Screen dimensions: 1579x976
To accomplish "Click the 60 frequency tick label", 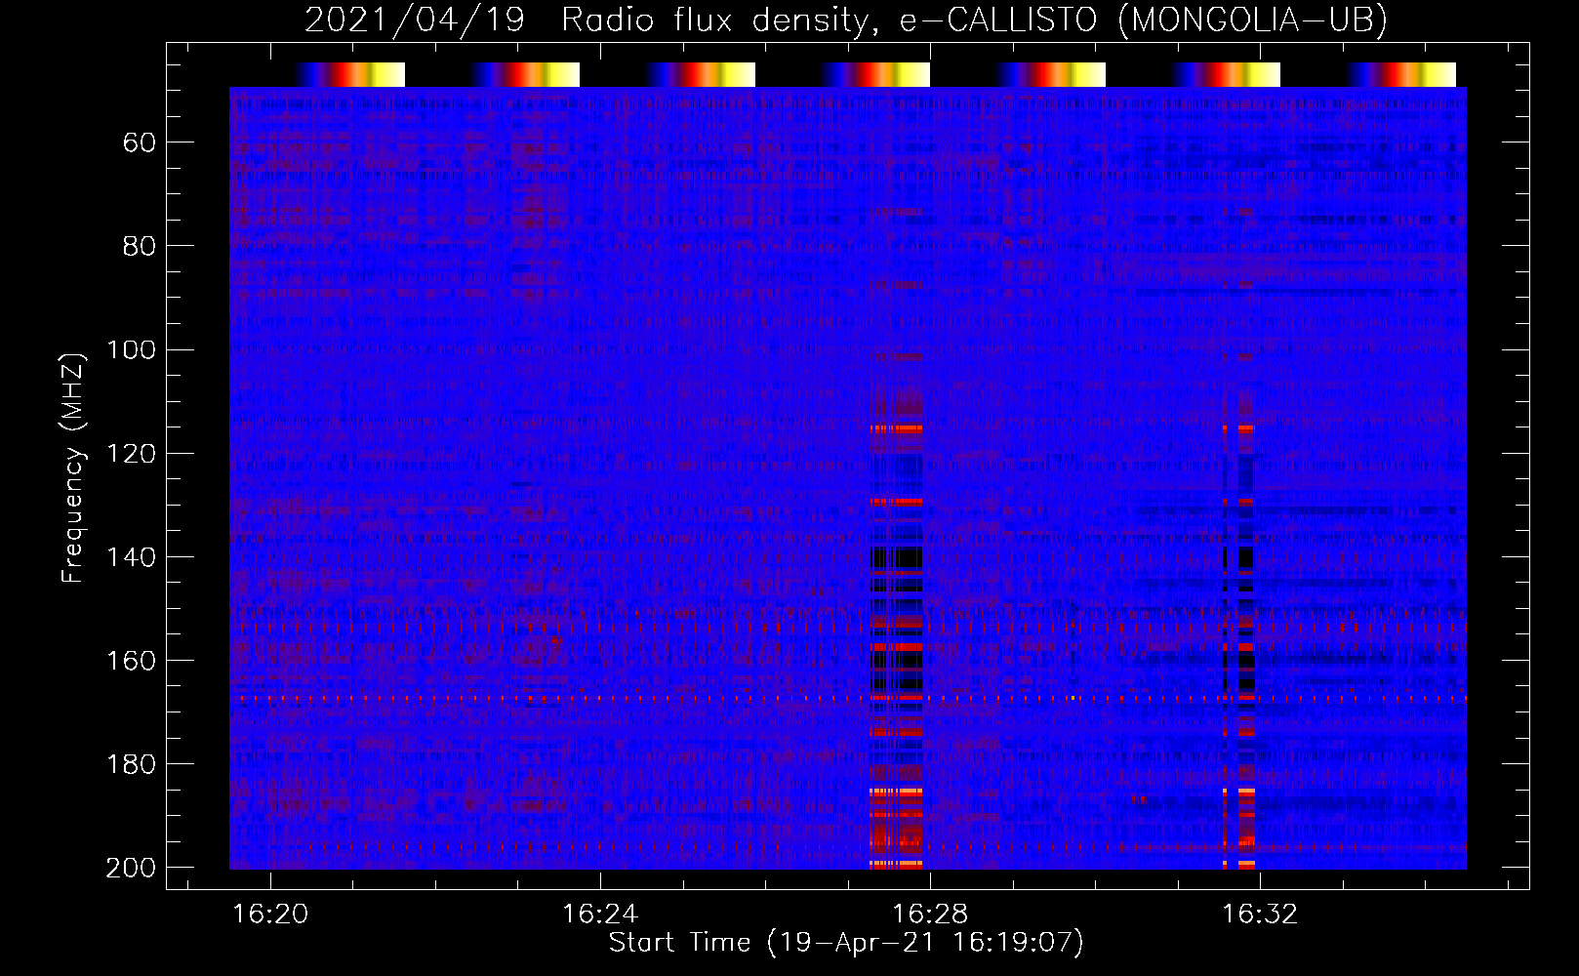I will click(x=140, y=143).
